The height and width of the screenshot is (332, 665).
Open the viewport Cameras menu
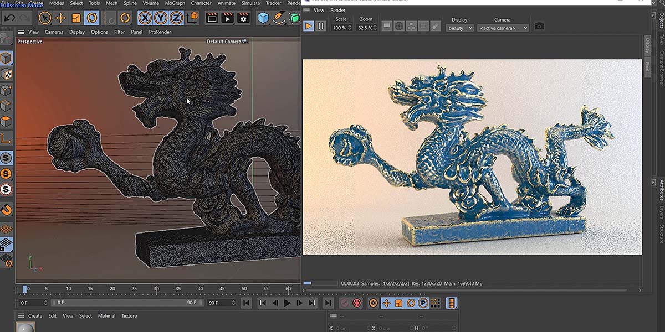(54, 32)
